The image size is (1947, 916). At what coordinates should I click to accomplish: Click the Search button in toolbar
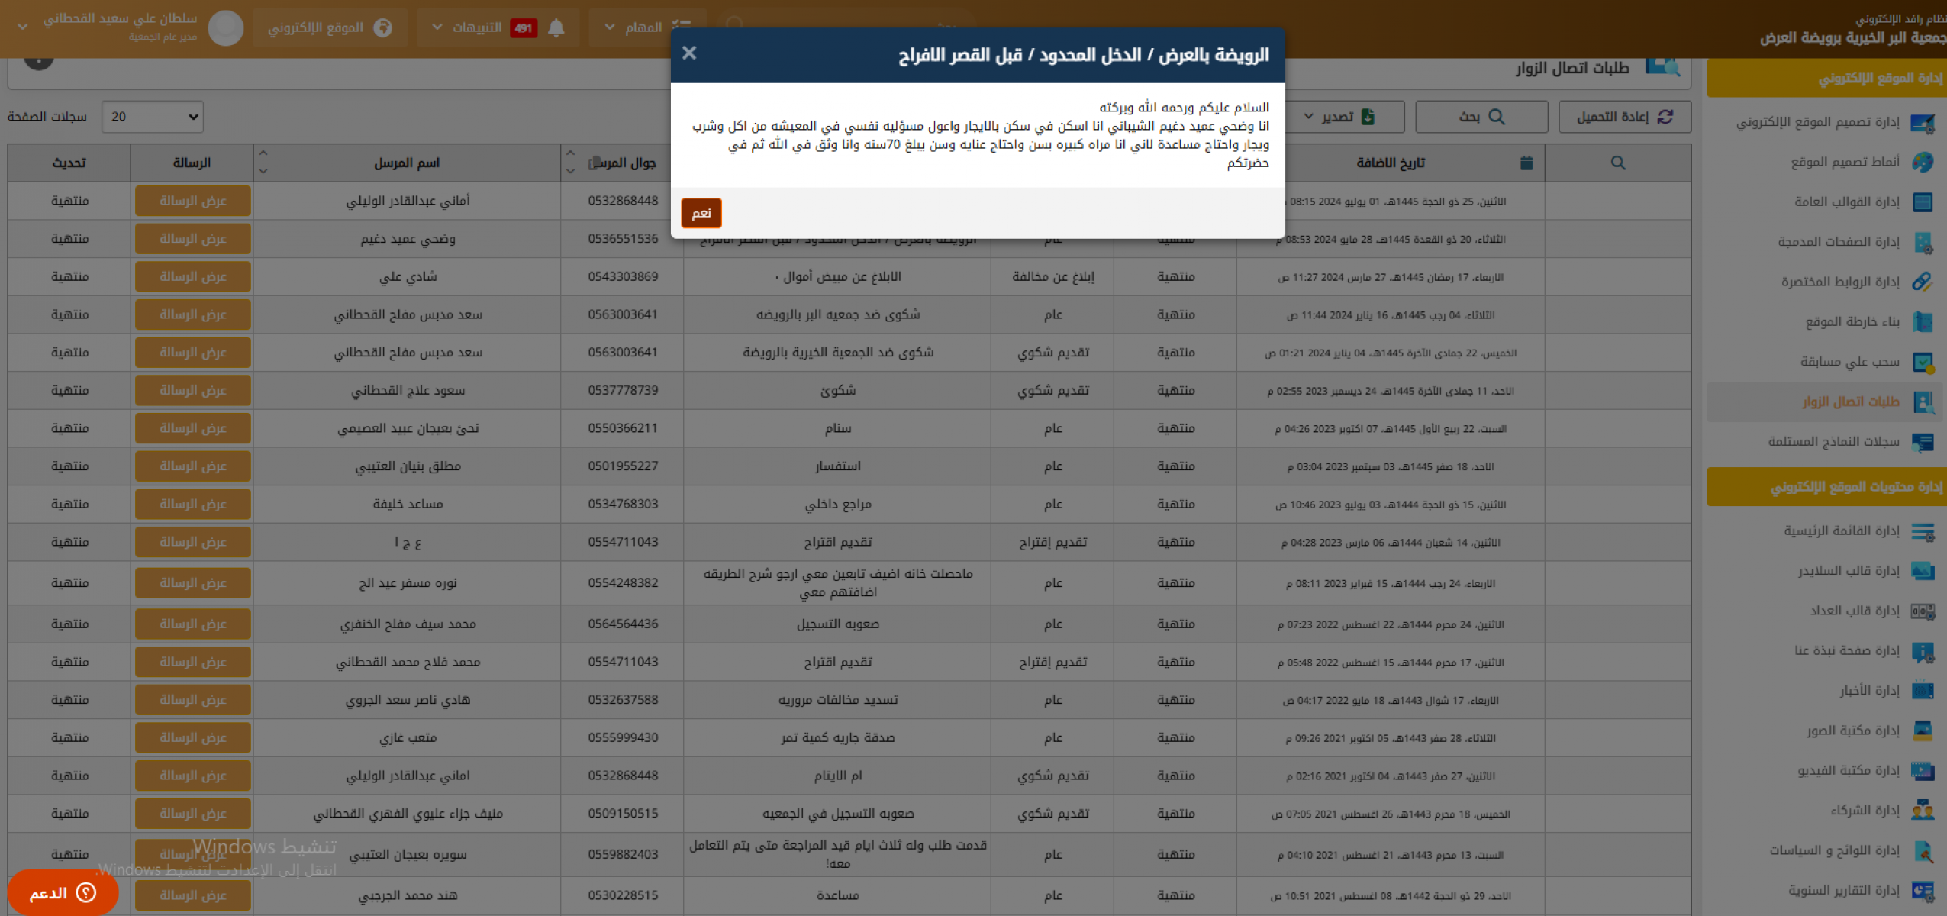coord(1481,117)
